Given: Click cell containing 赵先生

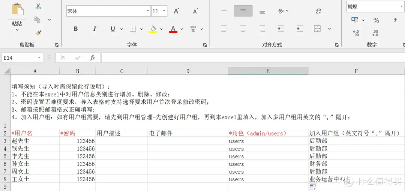Looking at the screenshot, I should pyautogui.click(x=35, y=141).
